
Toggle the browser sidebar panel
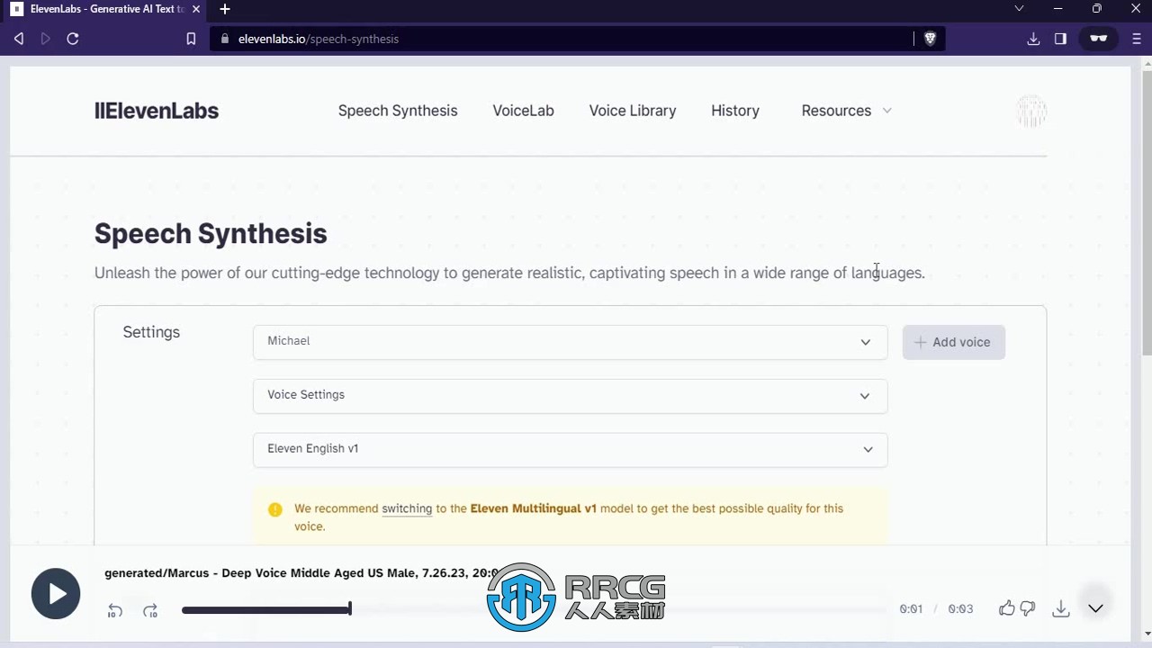click(x=1060, y=39)
